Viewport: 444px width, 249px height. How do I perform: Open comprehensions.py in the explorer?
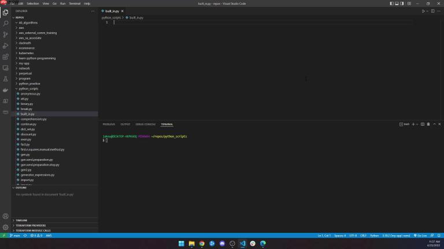[x=34, y=119]
